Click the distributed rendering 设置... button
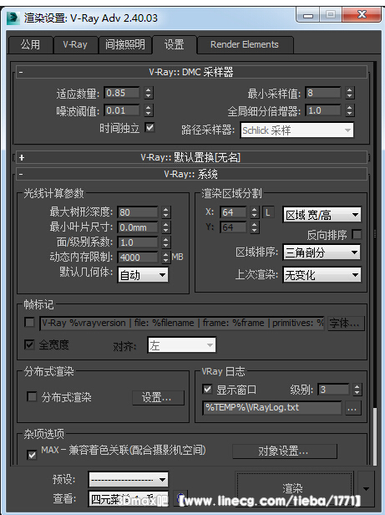Screen dimensions: 385x515 point(158,398)
